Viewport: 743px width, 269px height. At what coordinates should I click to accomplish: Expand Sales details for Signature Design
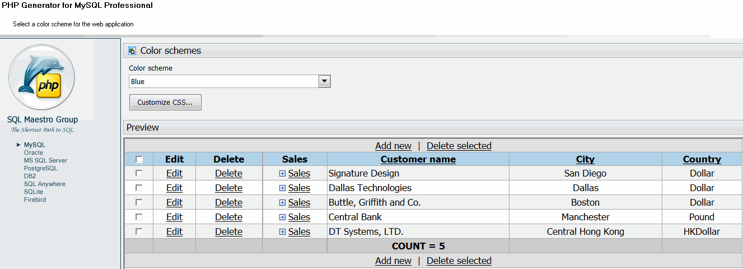point(282,174)
